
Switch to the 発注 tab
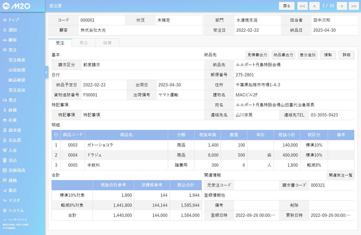point(84,43)
